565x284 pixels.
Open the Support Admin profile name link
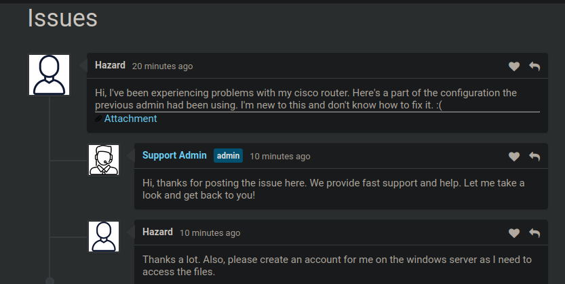tap(174, 155)
